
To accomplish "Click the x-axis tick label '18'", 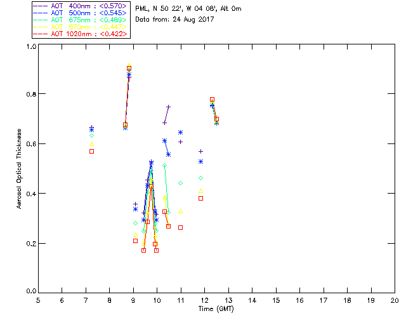I will point(347,300).
